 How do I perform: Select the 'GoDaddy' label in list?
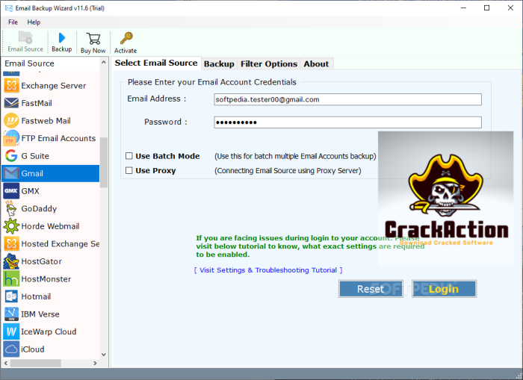pyautogui.click(x=39, y=209)
